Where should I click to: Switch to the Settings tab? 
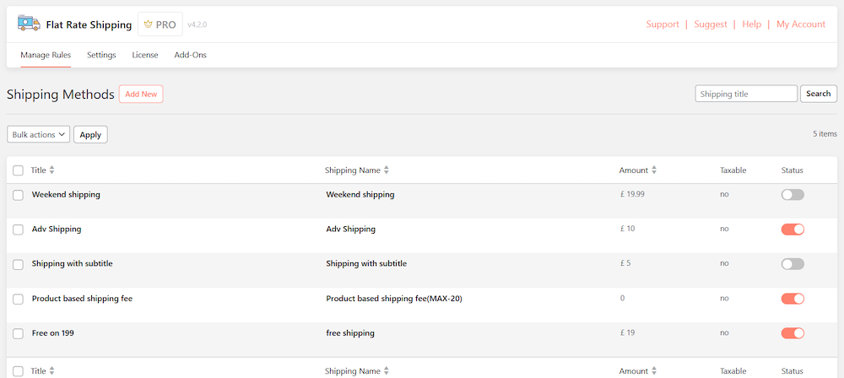click(101, 55)
